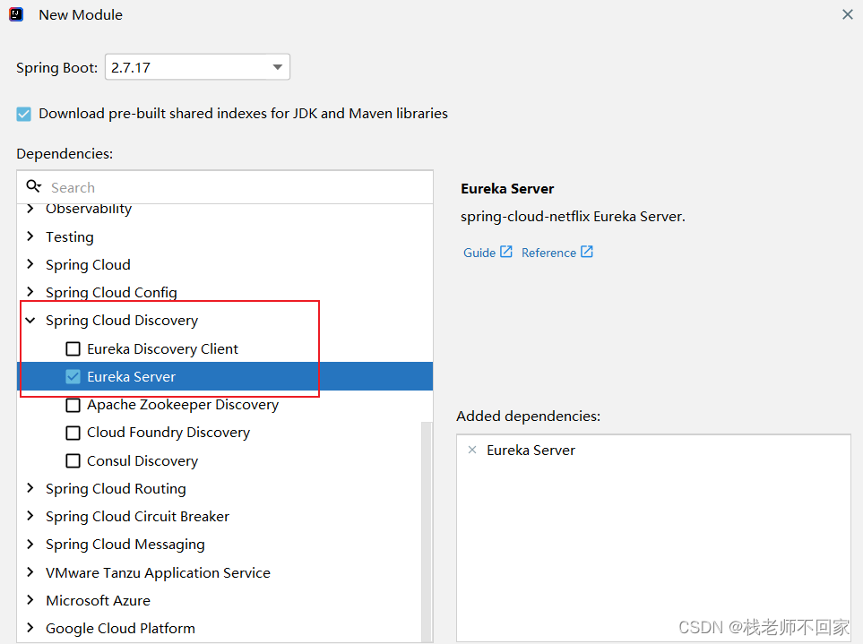Close the New Module dialog
This screenshot has width=863, height=644.
click(848, 14)
